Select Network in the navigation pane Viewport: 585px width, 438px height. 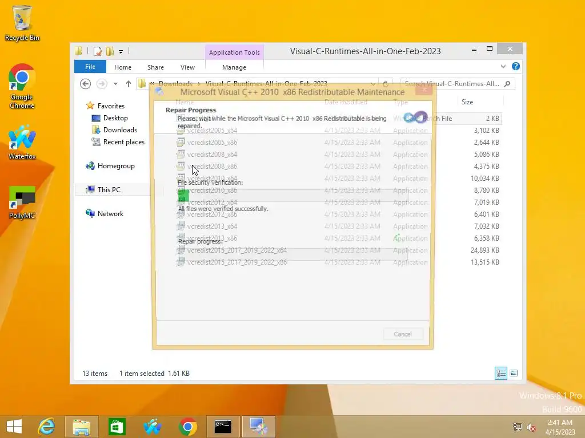pyautogui.click(x=105, y=214)
